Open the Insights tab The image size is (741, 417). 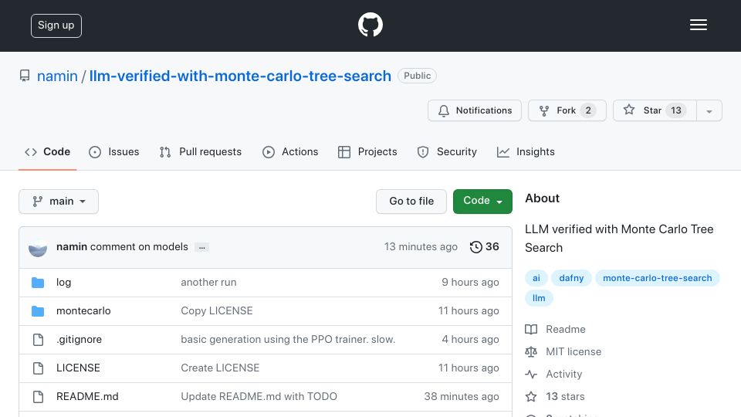(x=526, y=152)
